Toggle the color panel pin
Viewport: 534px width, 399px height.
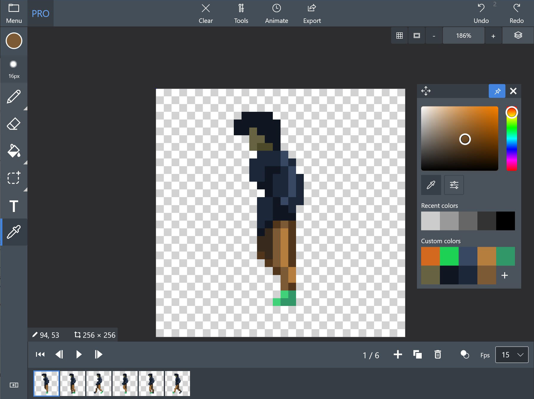pyautogui.click(x=497, y=91)
